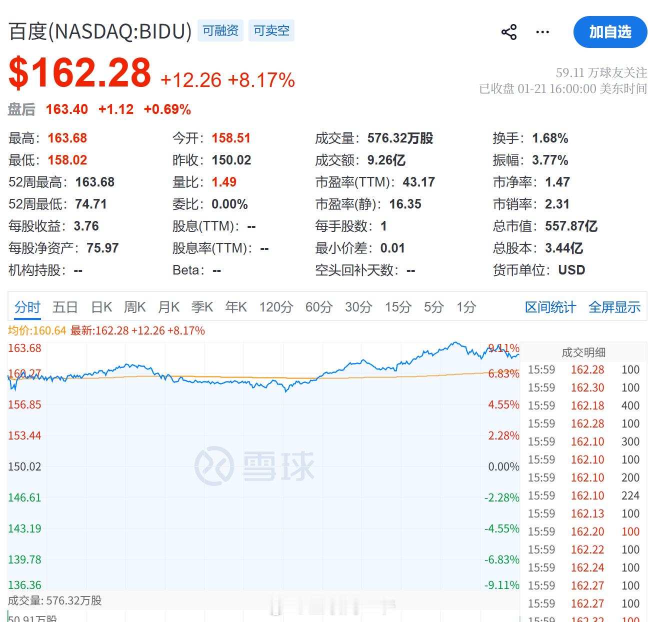The image size is (663, 622).
Task: Click the 量比 value 1.49
Action: click(x=224, y=182)
